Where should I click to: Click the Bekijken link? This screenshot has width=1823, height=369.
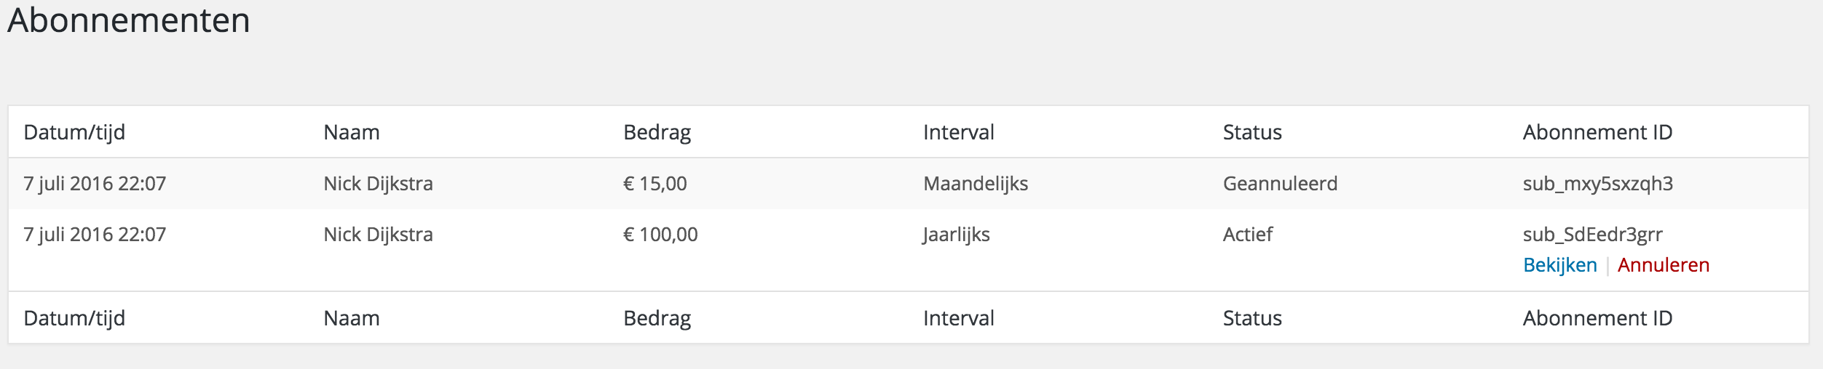(1559, 265)
